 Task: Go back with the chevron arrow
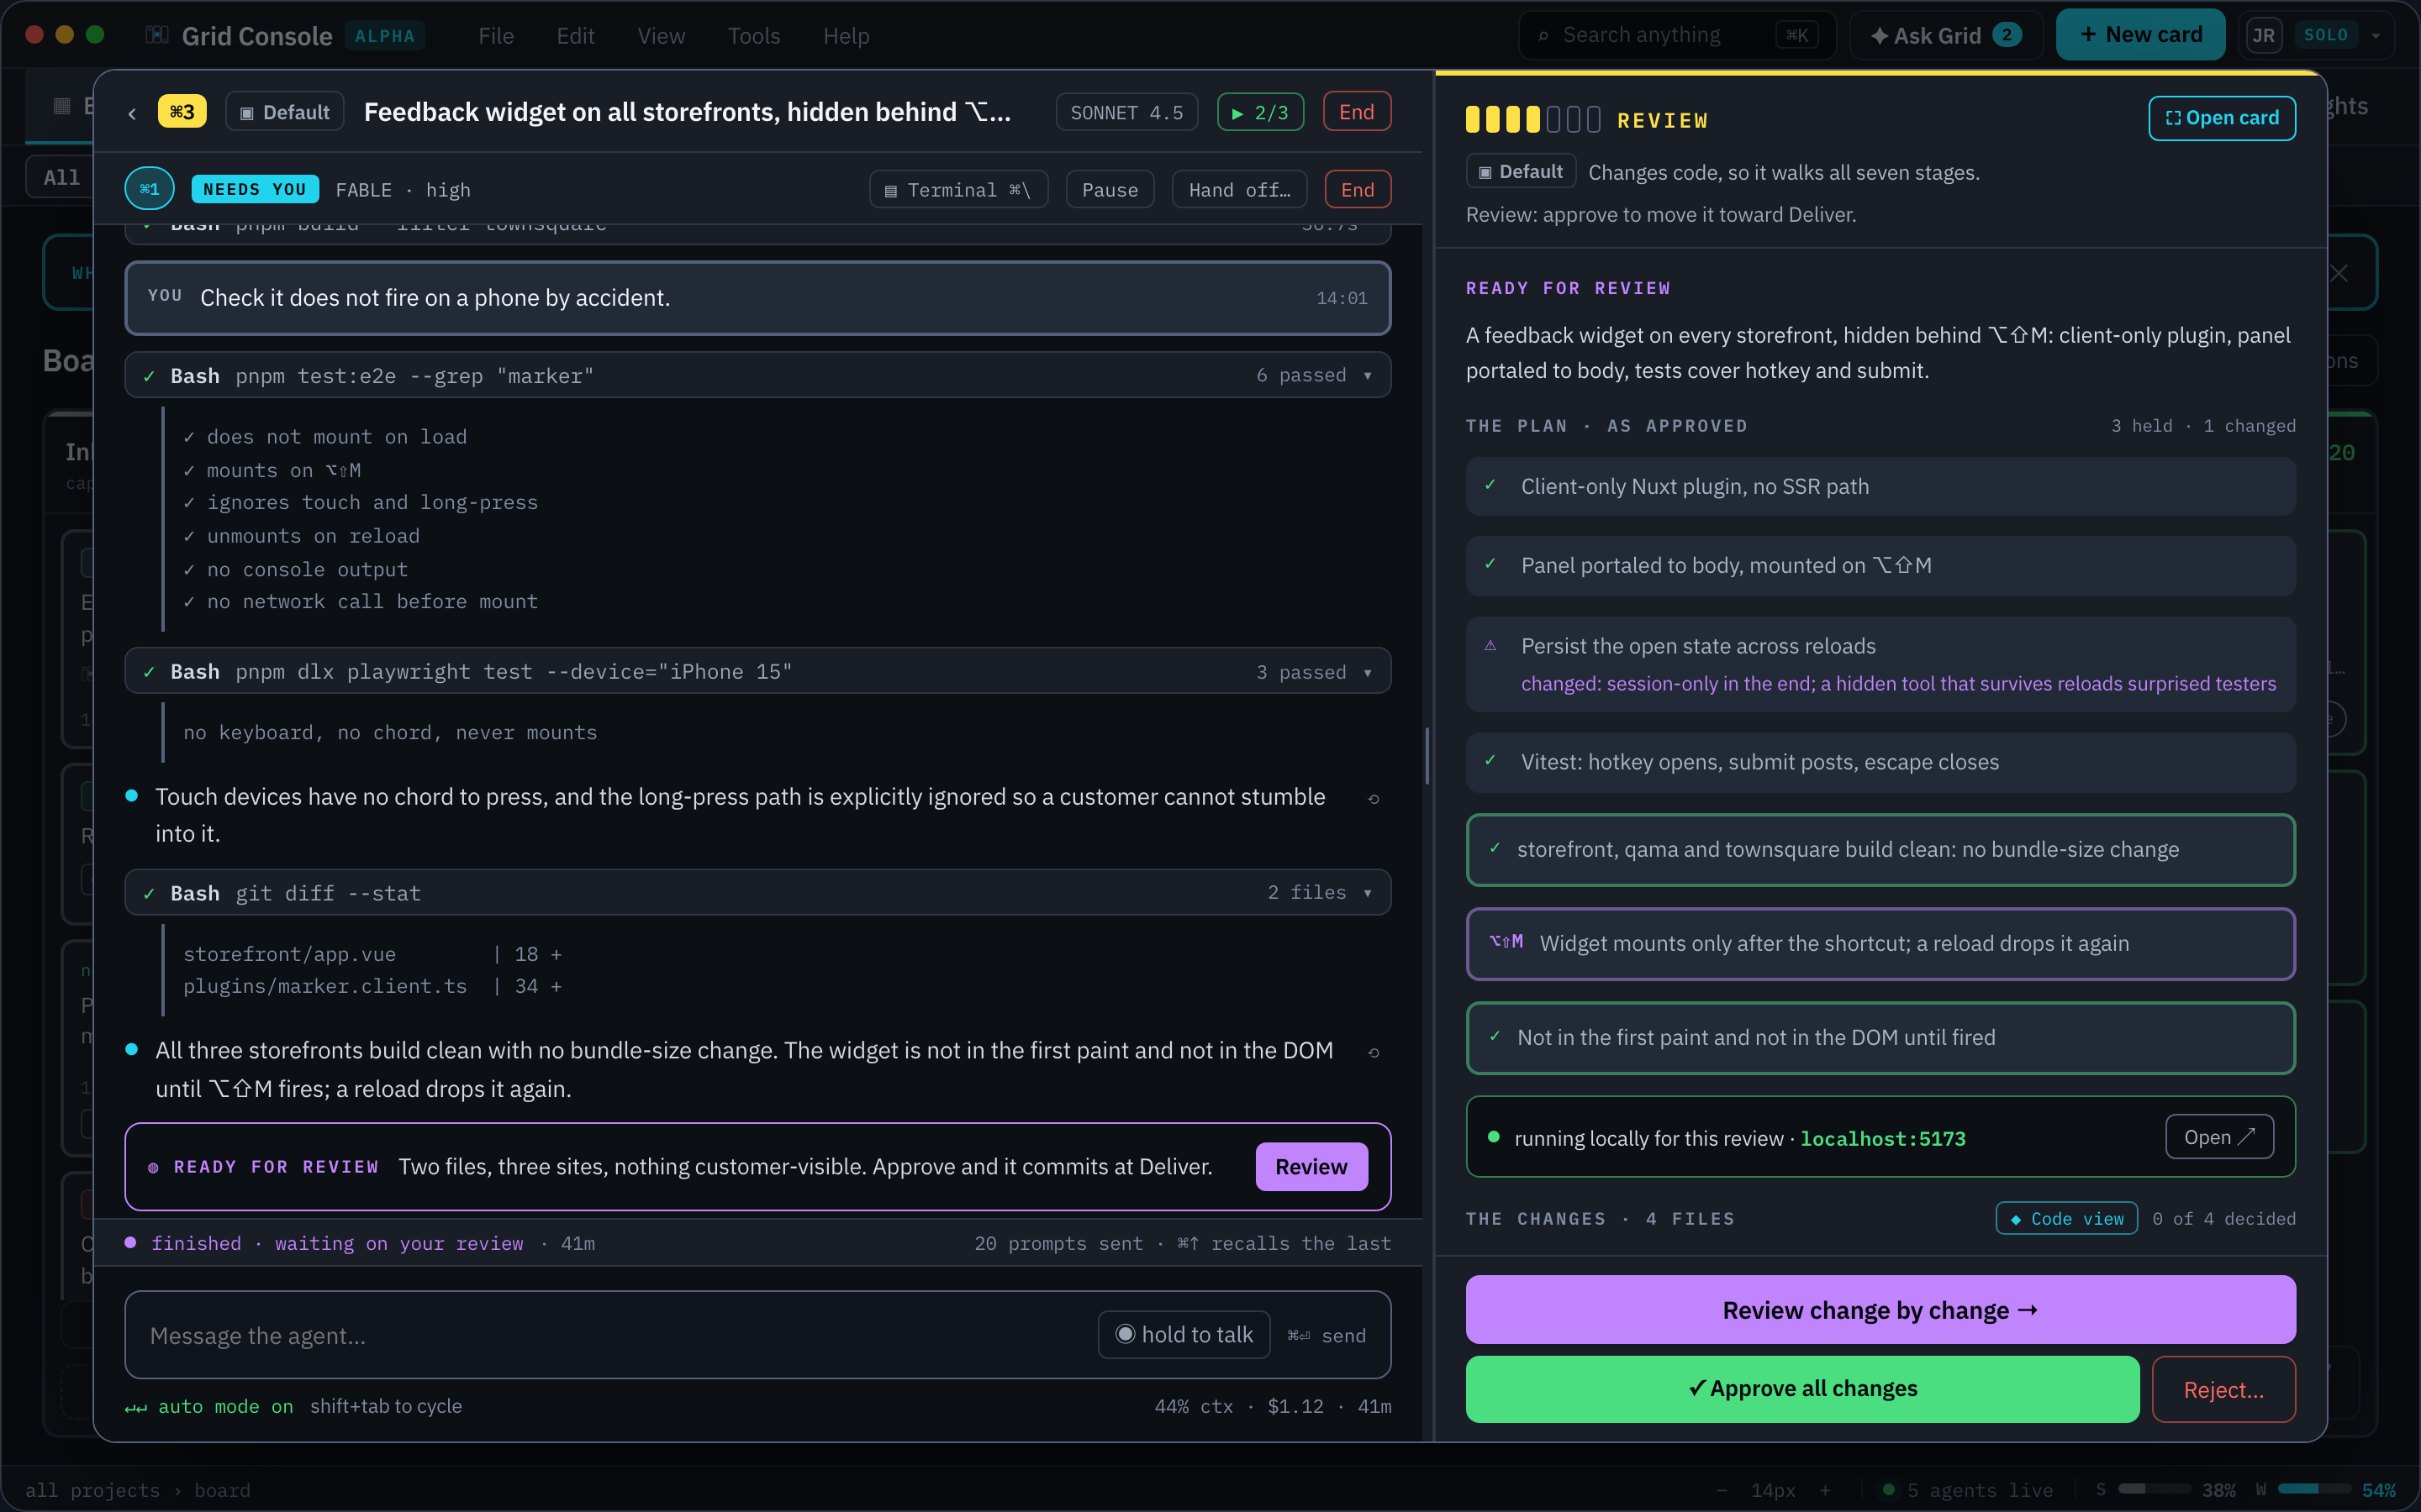click(132, 113)
